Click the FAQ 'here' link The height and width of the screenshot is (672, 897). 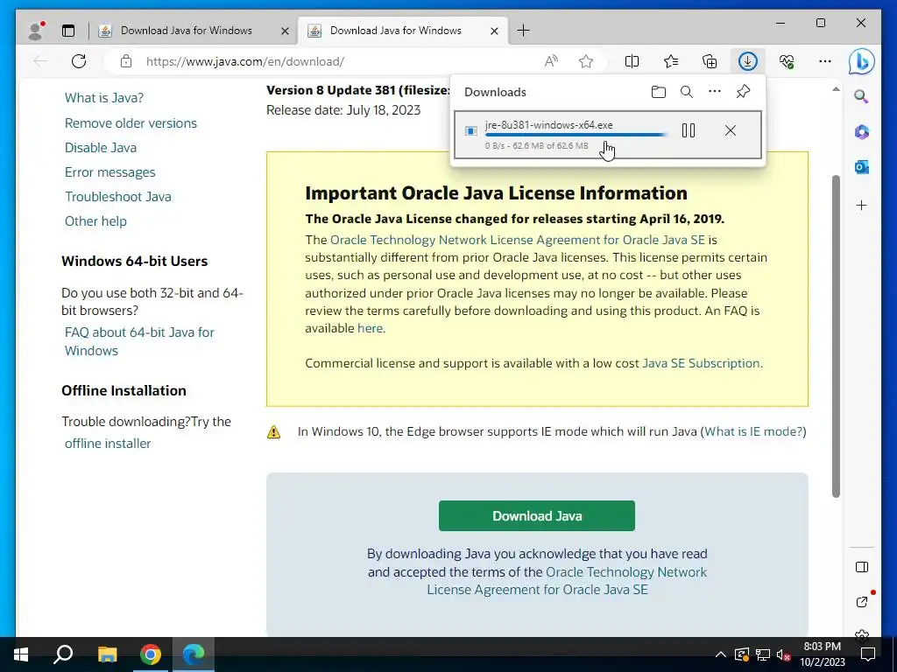pos(371,329)
